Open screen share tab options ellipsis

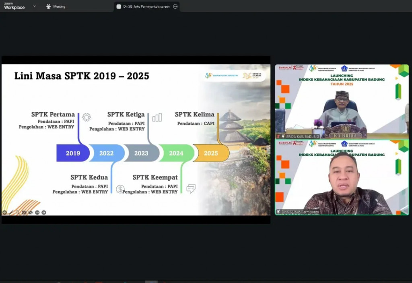tap(175, 6)
